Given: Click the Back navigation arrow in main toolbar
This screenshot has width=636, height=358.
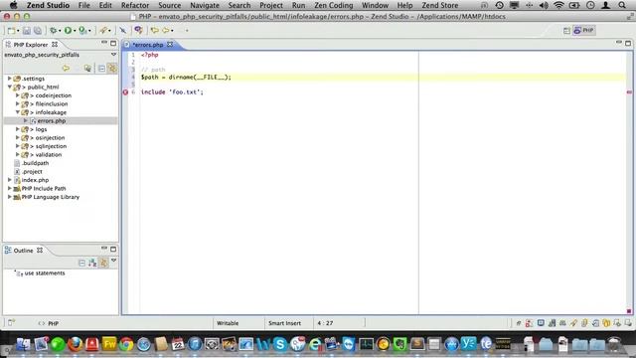Looking at the screenshot, I should (155, 31).
